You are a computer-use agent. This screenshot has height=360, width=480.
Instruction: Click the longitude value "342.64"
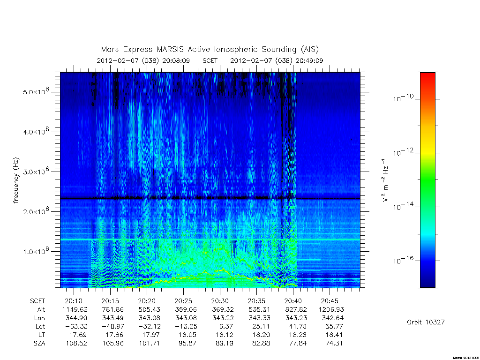(333, 318)
